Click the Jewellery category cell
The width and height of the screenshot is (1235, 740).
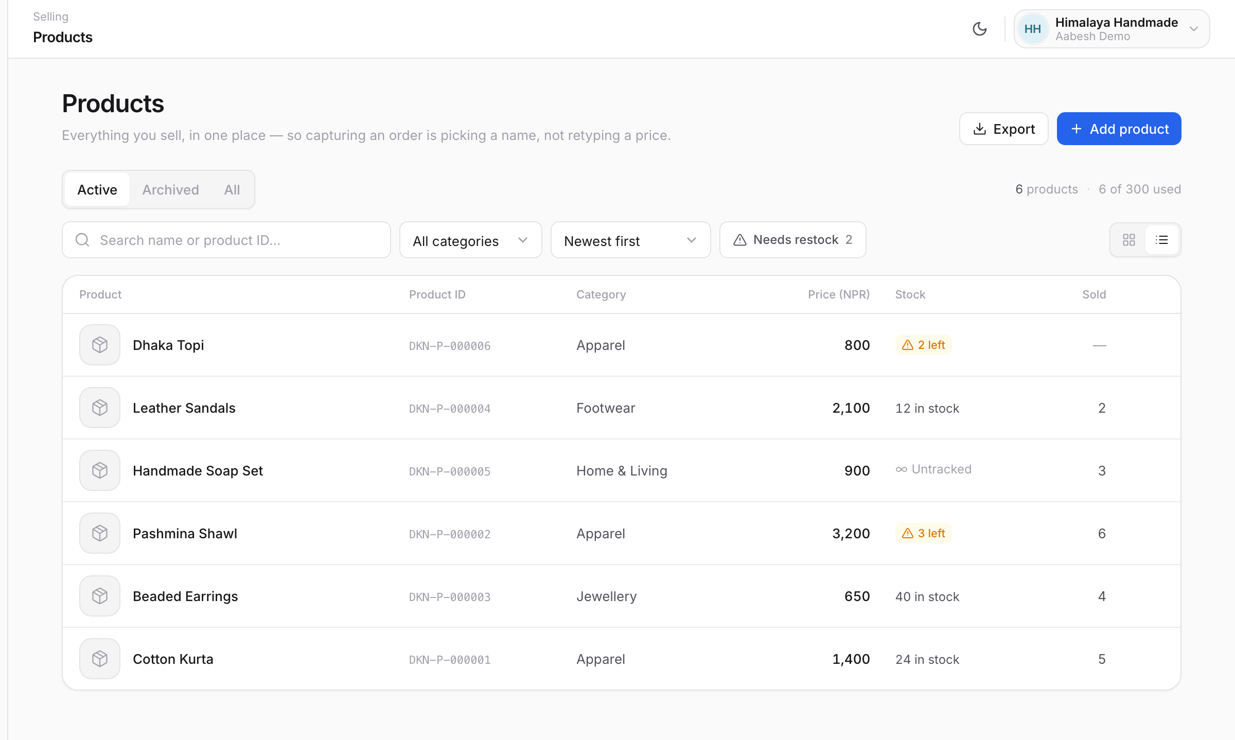point(606,596)
